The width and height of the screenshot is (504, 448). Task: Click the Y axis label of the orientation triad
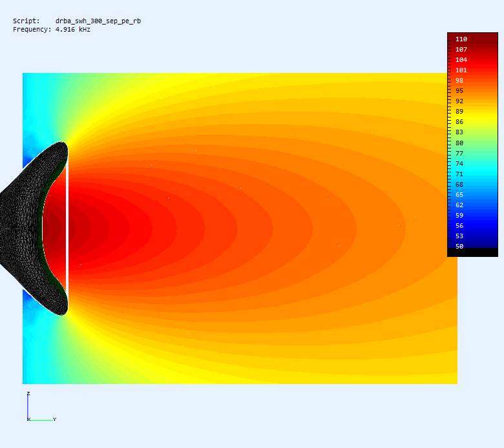pyautogui.click(x=55, y=420)
